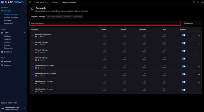Focus the Search Campaigns input field
The image size is (204, 112).
[105, 23]
